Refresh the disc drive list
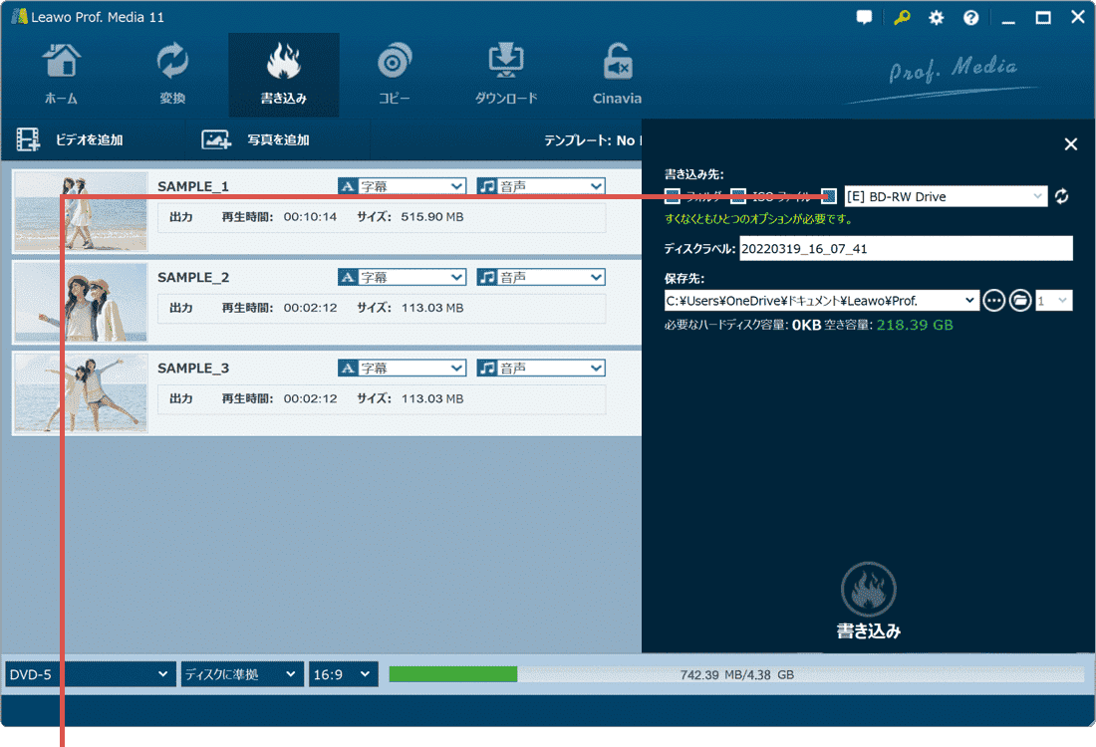This screenshot has height=747, width=1096. click(1062, 196)
